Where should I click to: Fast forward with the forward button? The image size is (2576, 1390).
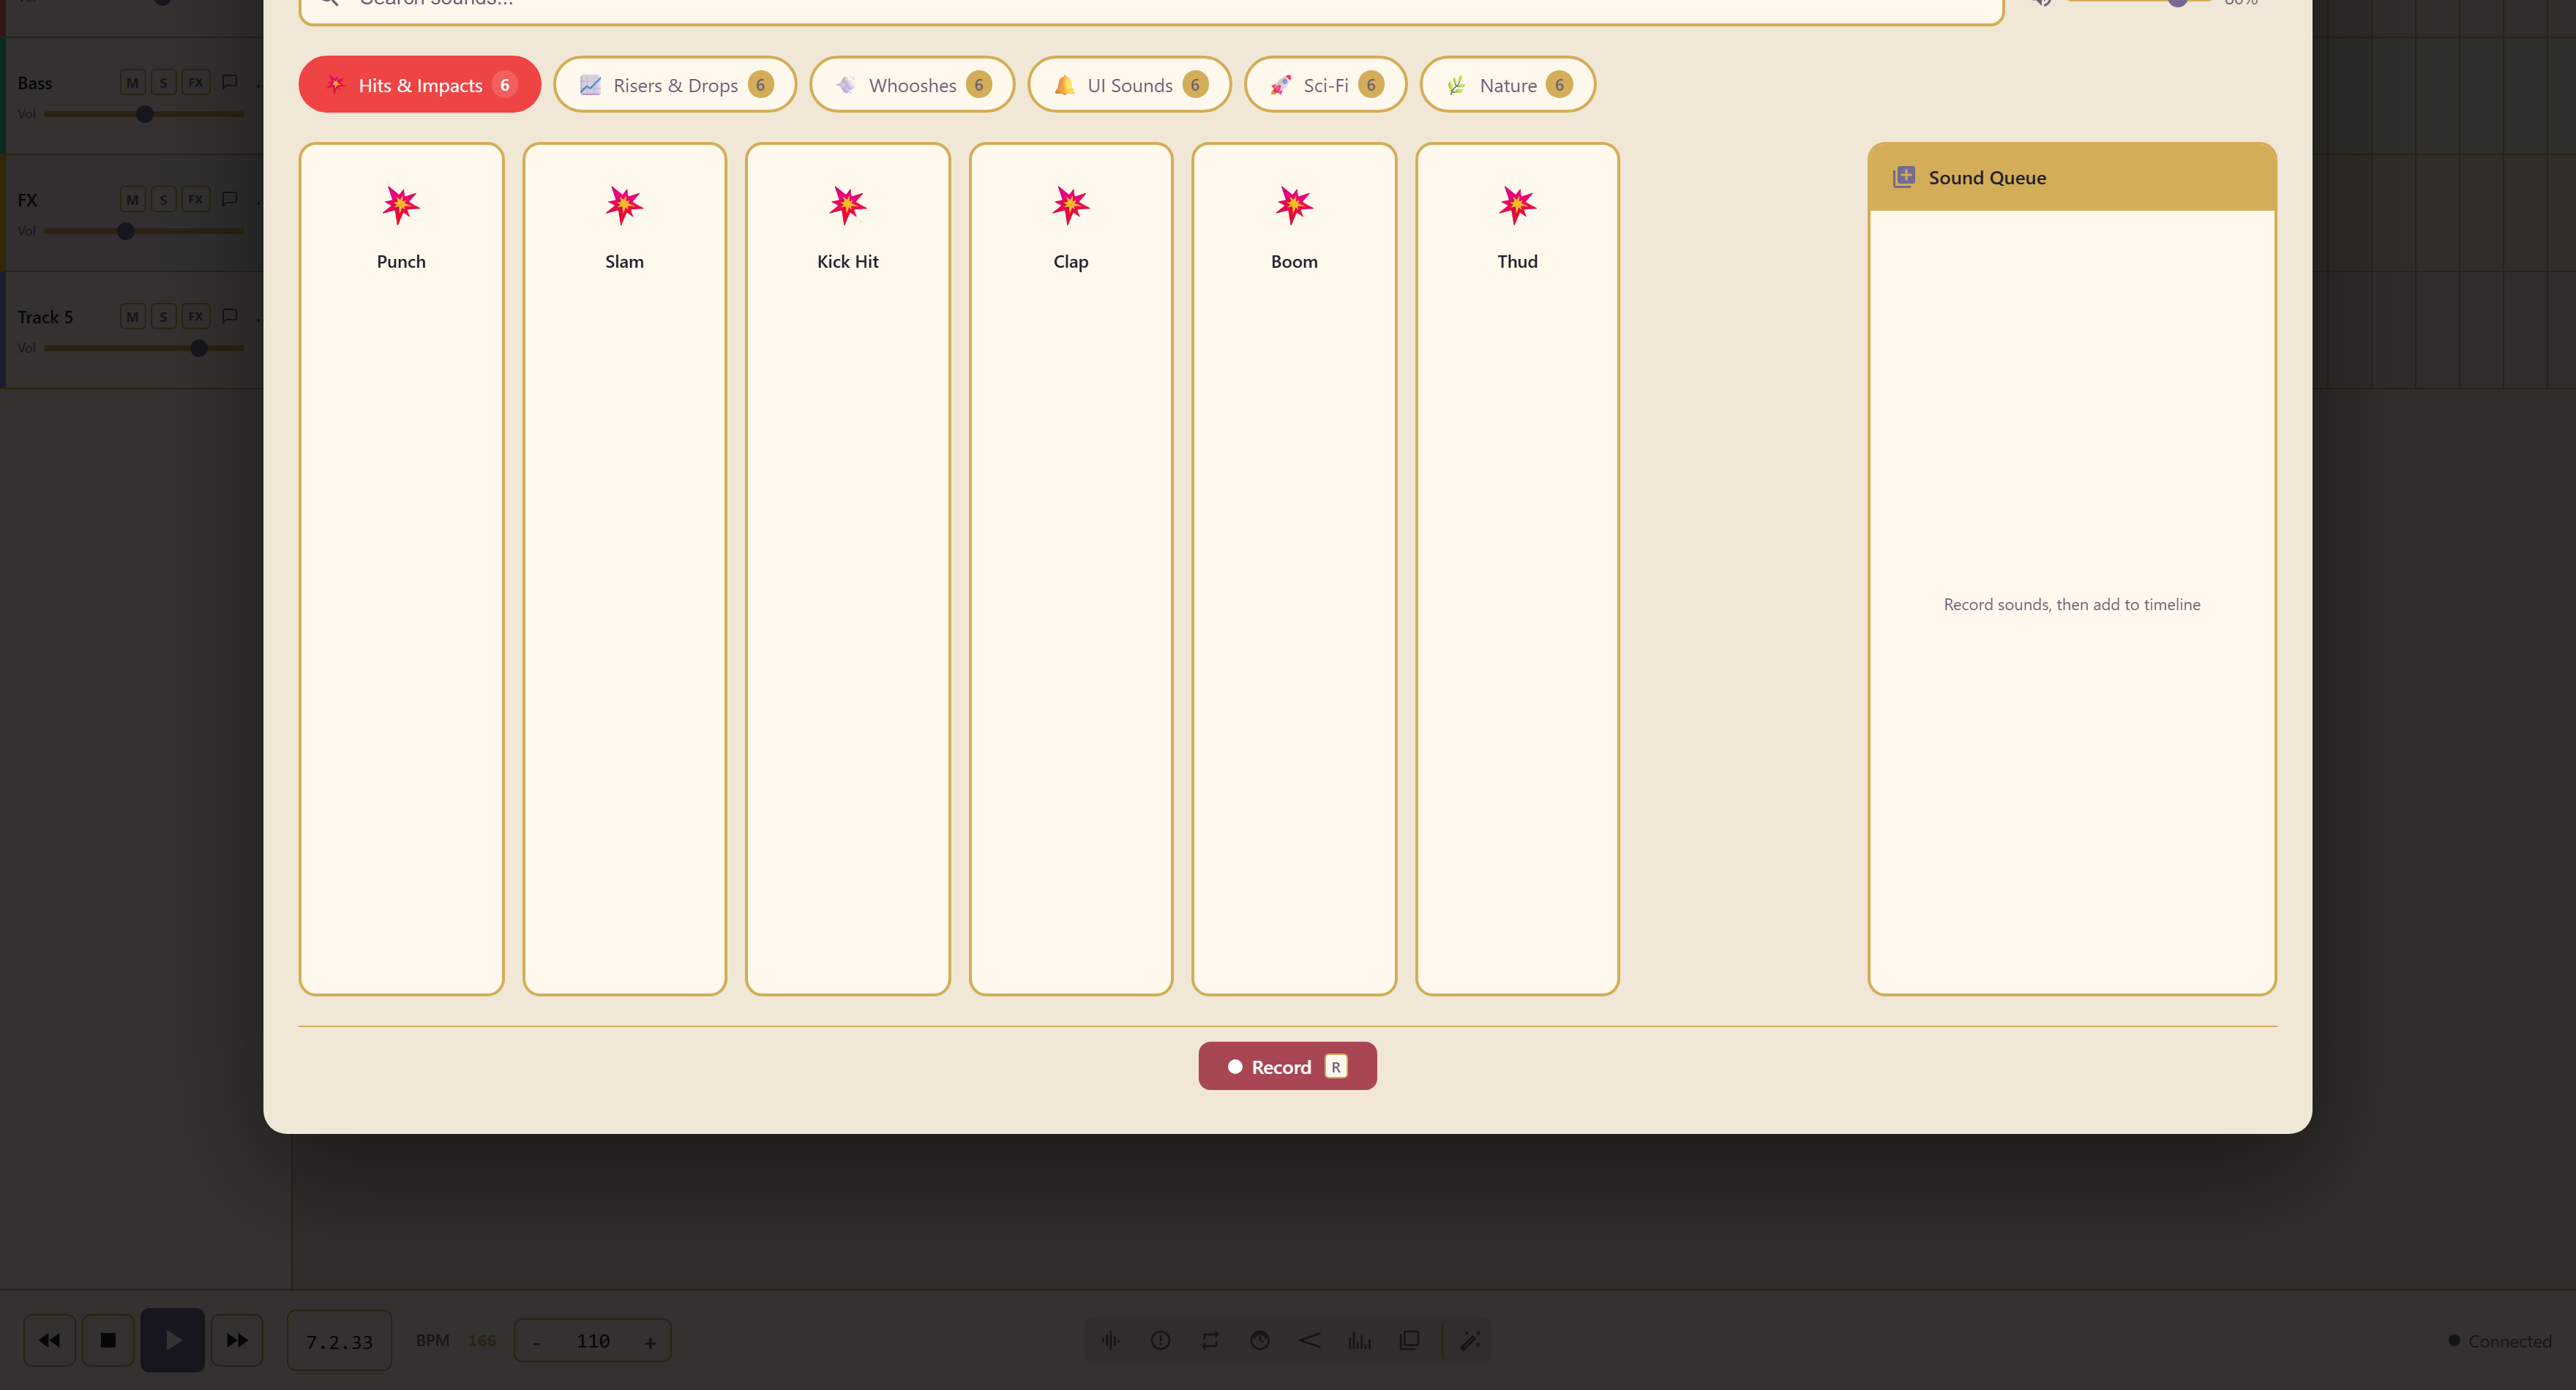[x=237, y=1340]
